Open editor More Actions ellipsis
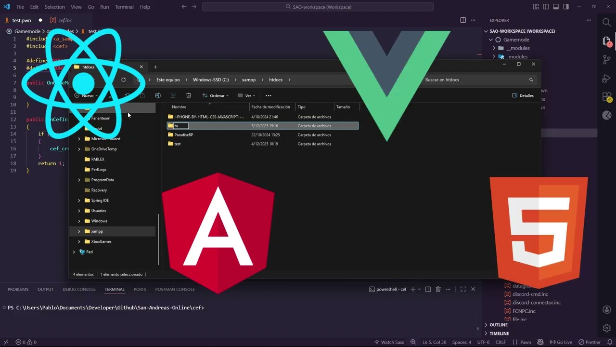 [x=474, y=20]
